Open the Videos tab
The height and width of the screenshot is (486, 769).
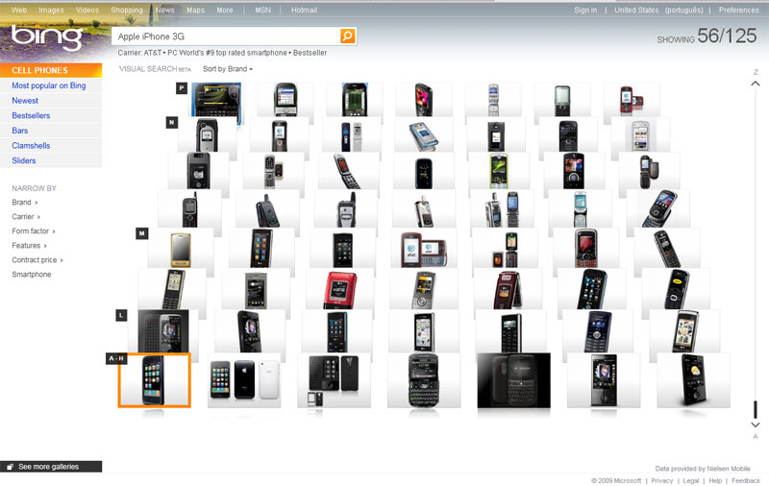pyautogui.click(x=87, y=10)
